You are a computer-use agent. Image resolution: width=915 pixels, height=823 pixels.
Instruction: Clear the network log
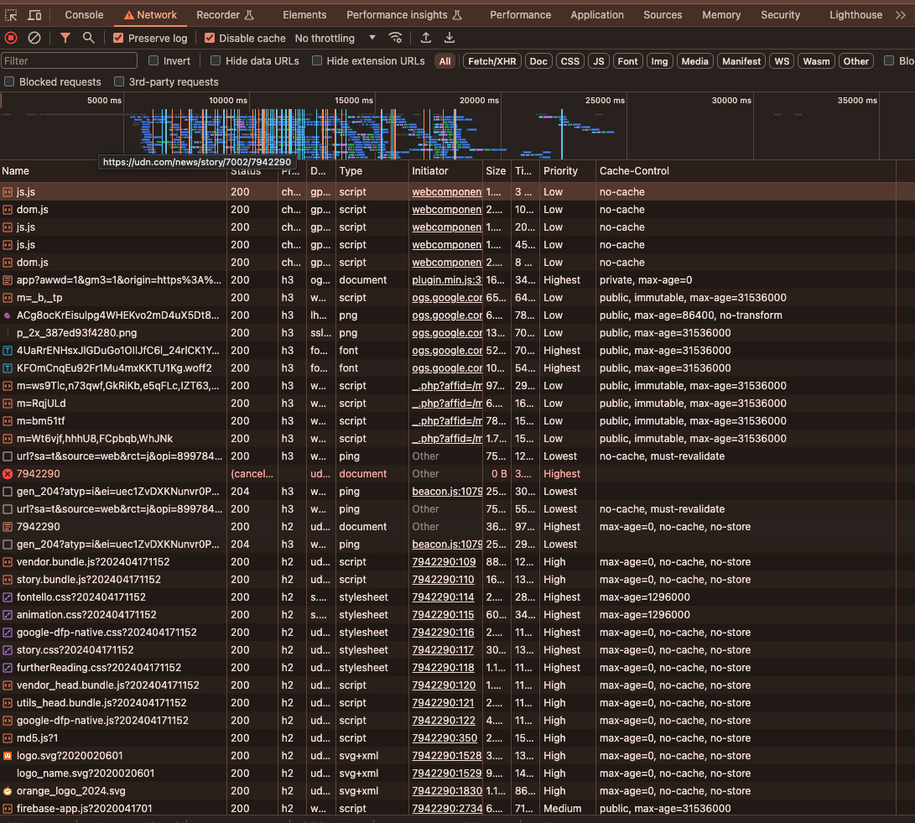(x=34, y=38)
